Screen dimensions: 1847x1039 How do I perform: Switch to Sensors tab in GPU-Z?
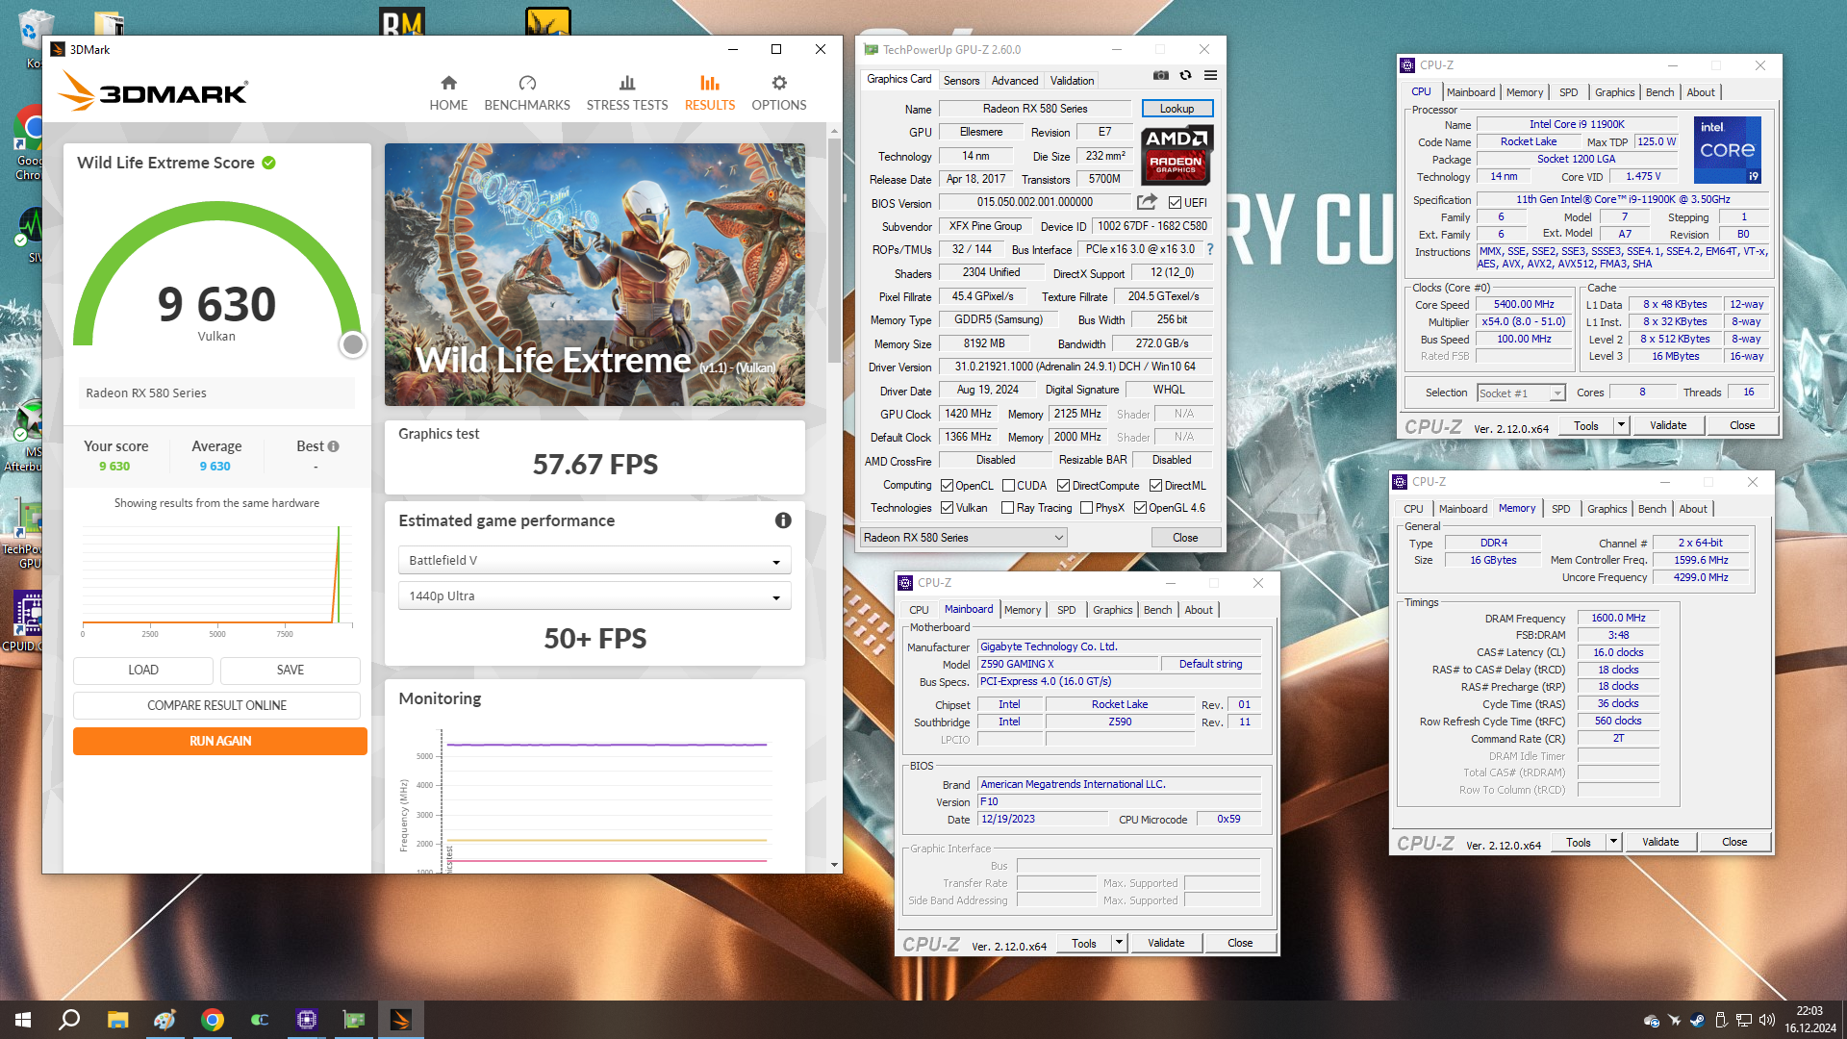coord(961,81)
